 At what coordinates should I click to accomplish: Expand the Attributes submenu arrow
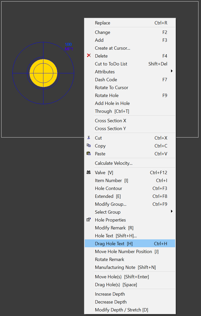pyautogui.click(x=172, y=71)
